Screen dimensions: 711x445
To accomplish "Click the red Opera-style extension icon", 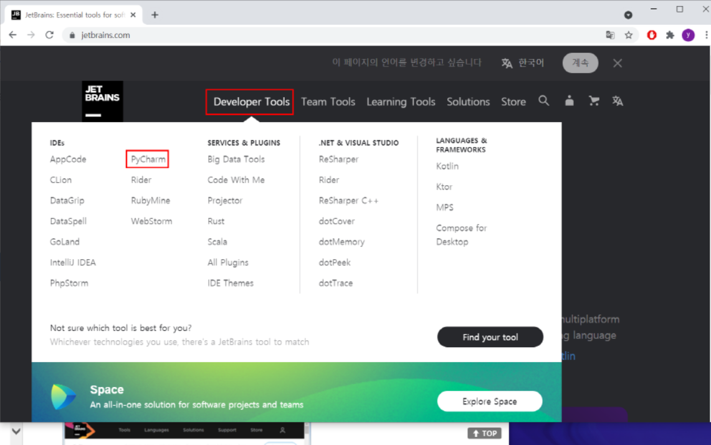I will pos(652,35).
